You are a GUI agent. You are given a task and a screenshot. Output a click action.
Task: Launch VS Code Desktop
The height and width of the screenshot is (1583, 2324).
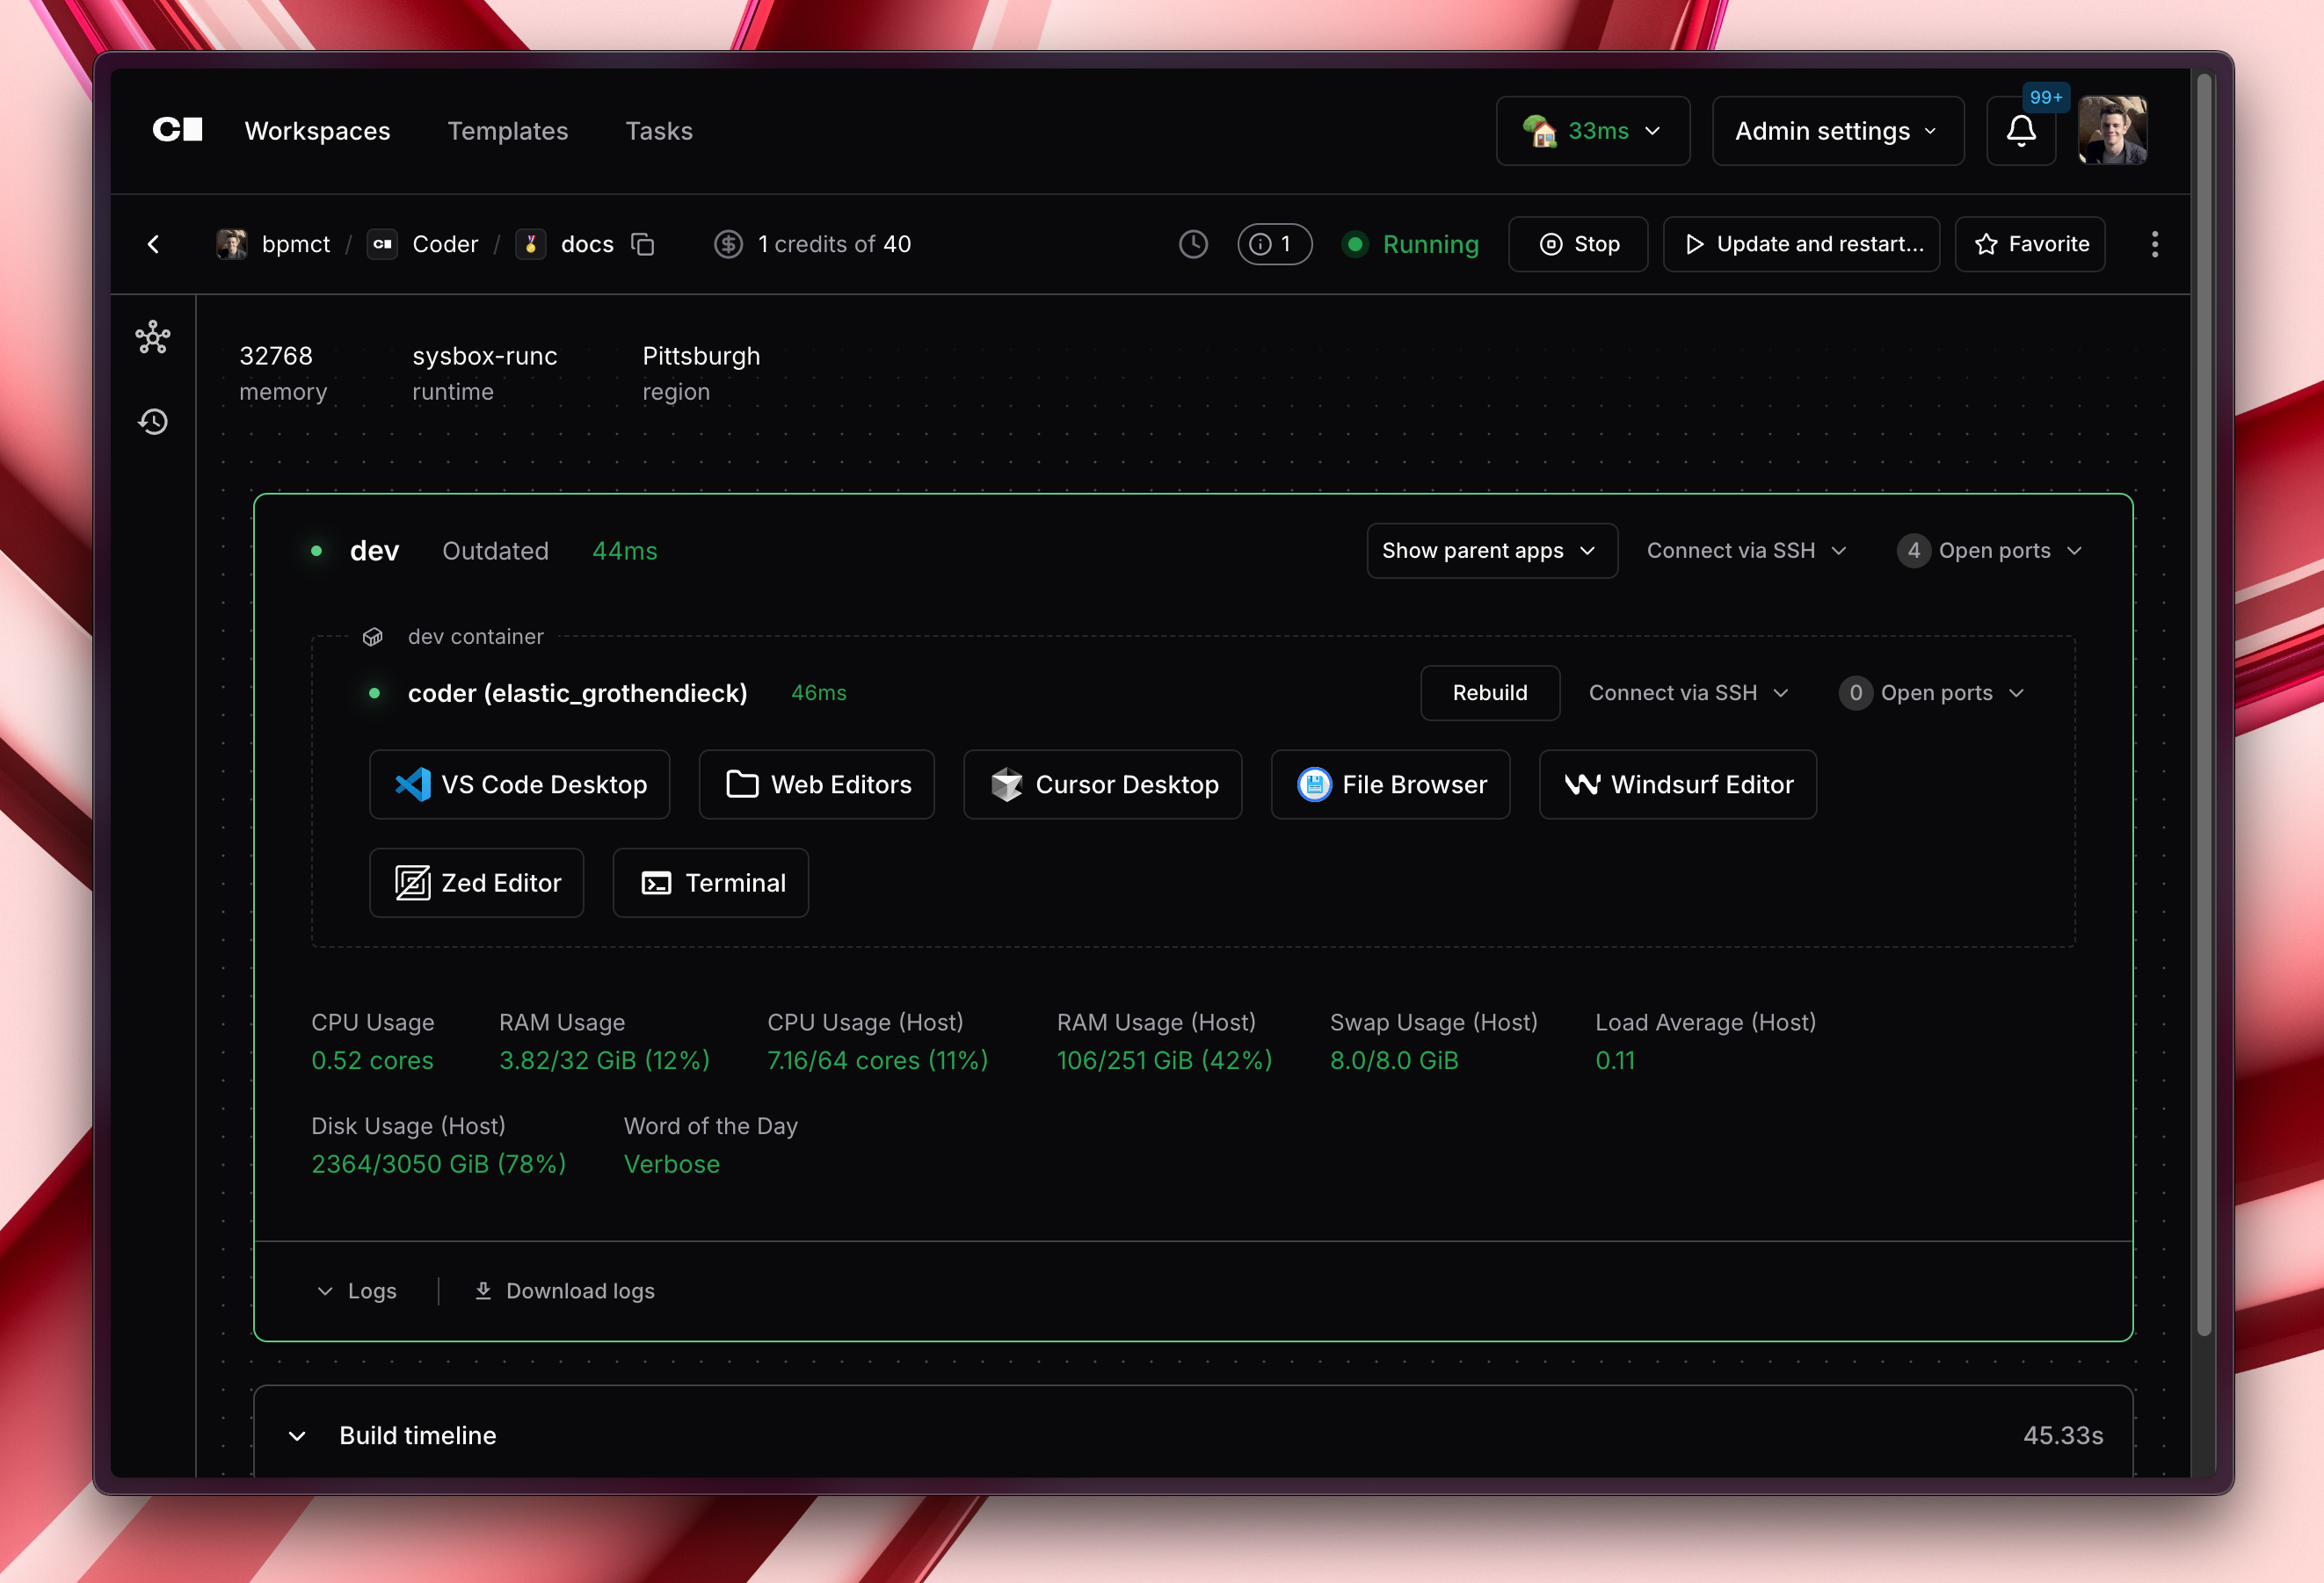[x=519, y=784]
